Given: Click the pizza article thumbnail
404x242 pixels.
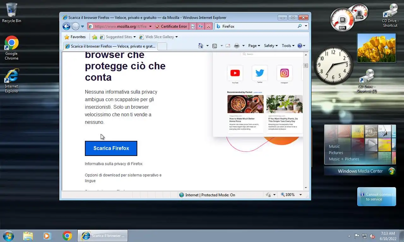Looking at the screenshot, I should [246, 104].
